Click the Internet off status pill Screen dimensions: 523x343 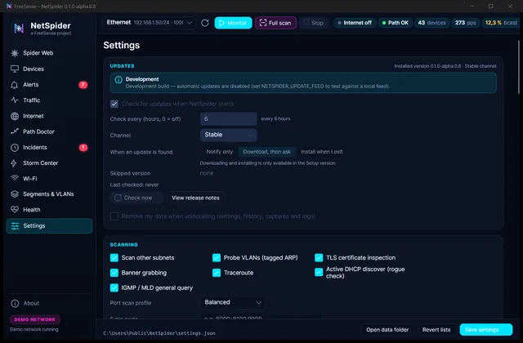pos(355,23)
